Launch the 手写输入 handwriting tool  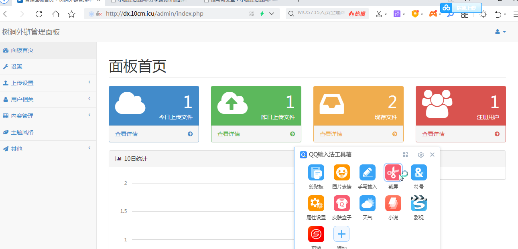pyautogui.click(x=367, y=173)
